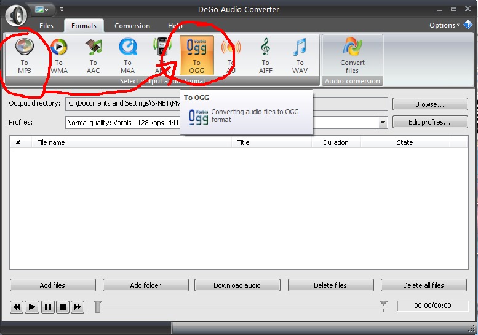Go to the Conversion tab
This screenshot has width=478, height=335.
point(132,26)
